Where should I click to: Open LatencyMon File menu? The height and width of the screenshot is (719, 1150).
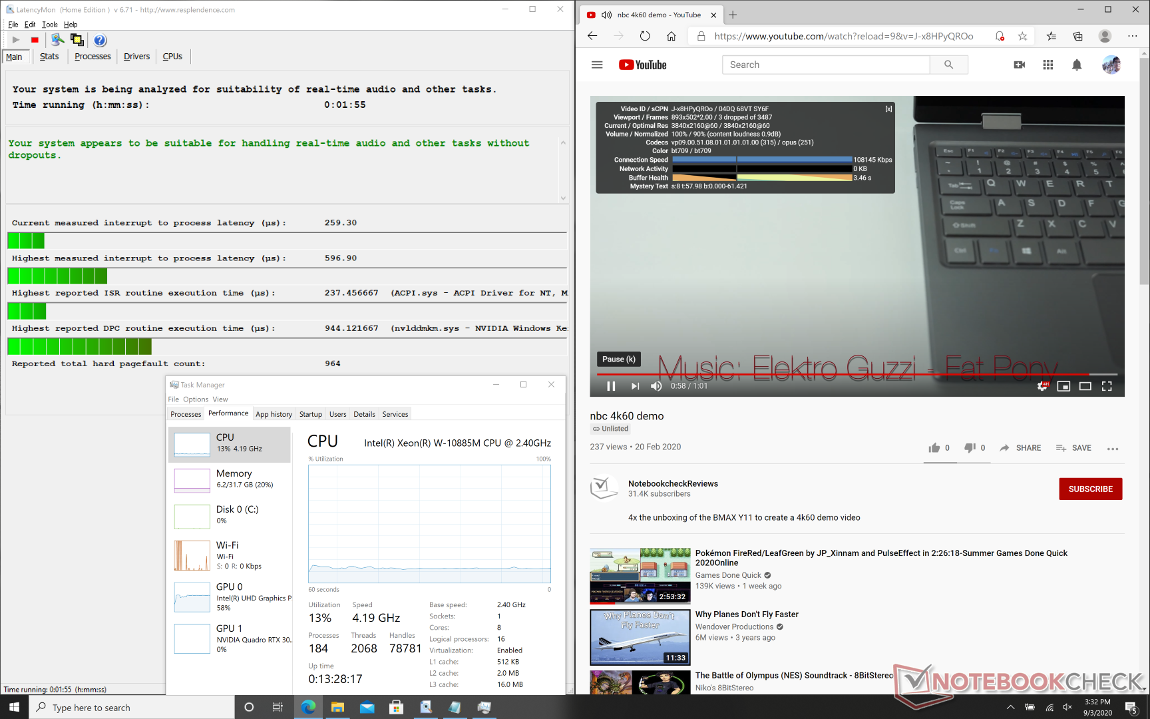13,25
